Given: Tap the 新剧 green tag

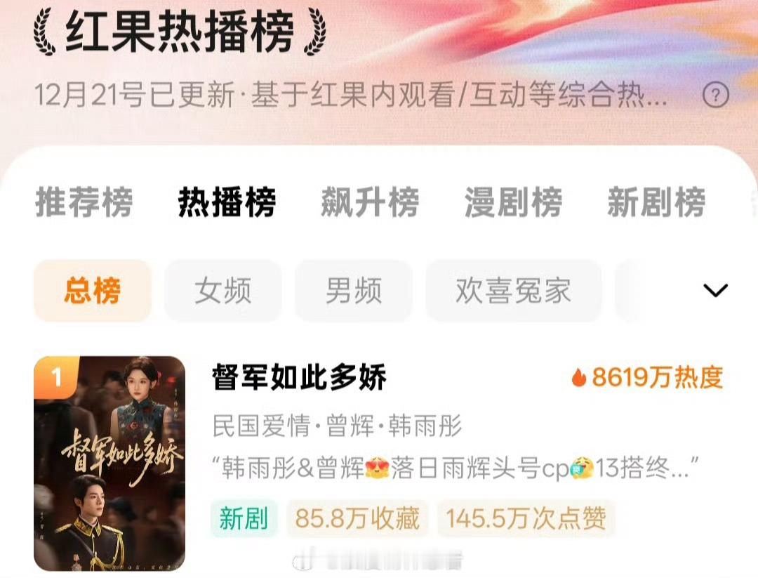Looking at the screenshot, I should point(244,518).
